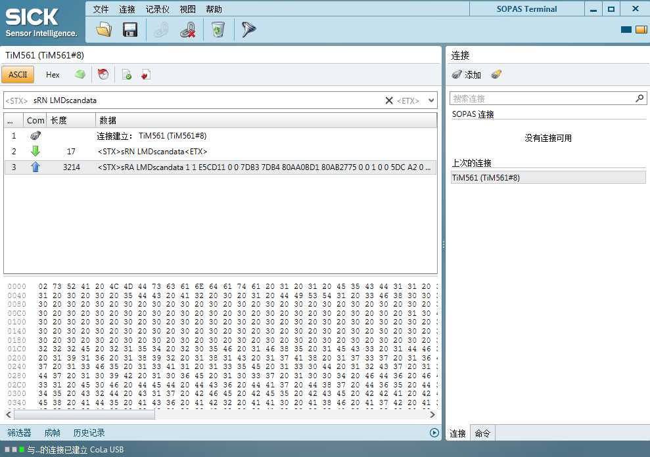Open the 记录仪 menu
The width and height of the screenshot is (650, 457).
158,9
